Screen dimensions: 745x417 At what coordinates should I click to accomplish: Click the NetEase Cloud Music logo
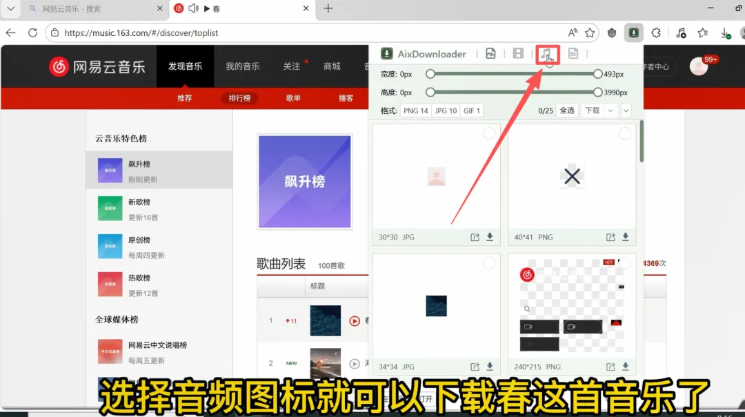coord(97,66)
